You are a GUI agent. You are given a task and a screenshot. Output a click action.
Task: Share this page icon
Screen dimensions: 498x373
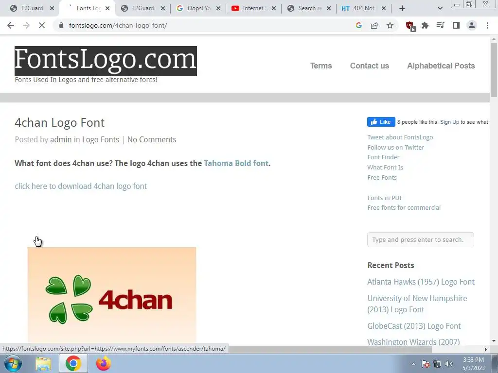[374, 25]
